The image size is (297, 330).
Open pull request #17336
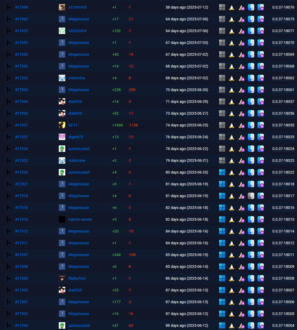(x=21, y=90)
